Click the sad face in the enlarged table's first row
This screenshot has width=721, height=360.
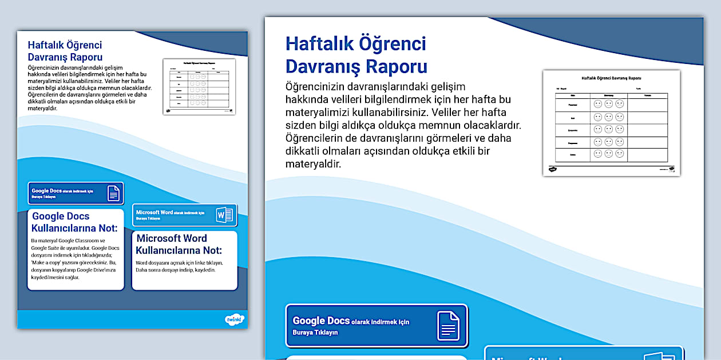tap(619, 105)
